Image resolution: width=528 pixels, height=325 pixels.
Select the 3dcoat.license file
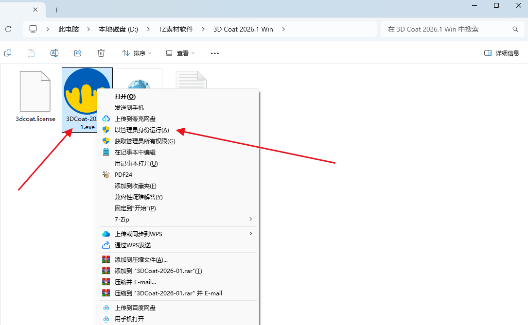pyautogui.click(x=35, y=97)
